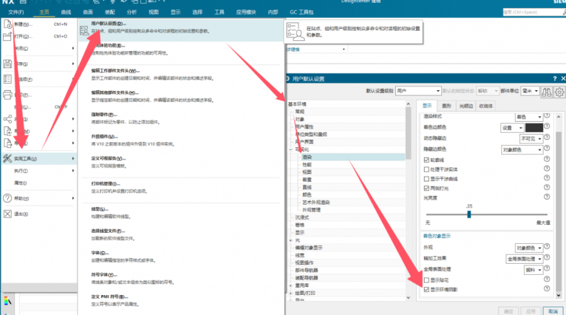Click the 着色边颜色 black color swatch
The height and width of the screenshot is (315, 566).
click(533, 128)
